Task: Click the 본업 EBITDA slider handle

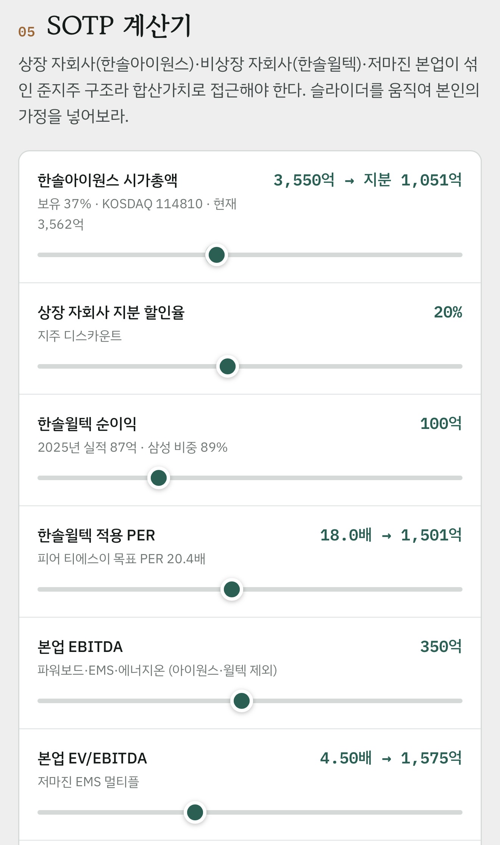Action: 242,701
